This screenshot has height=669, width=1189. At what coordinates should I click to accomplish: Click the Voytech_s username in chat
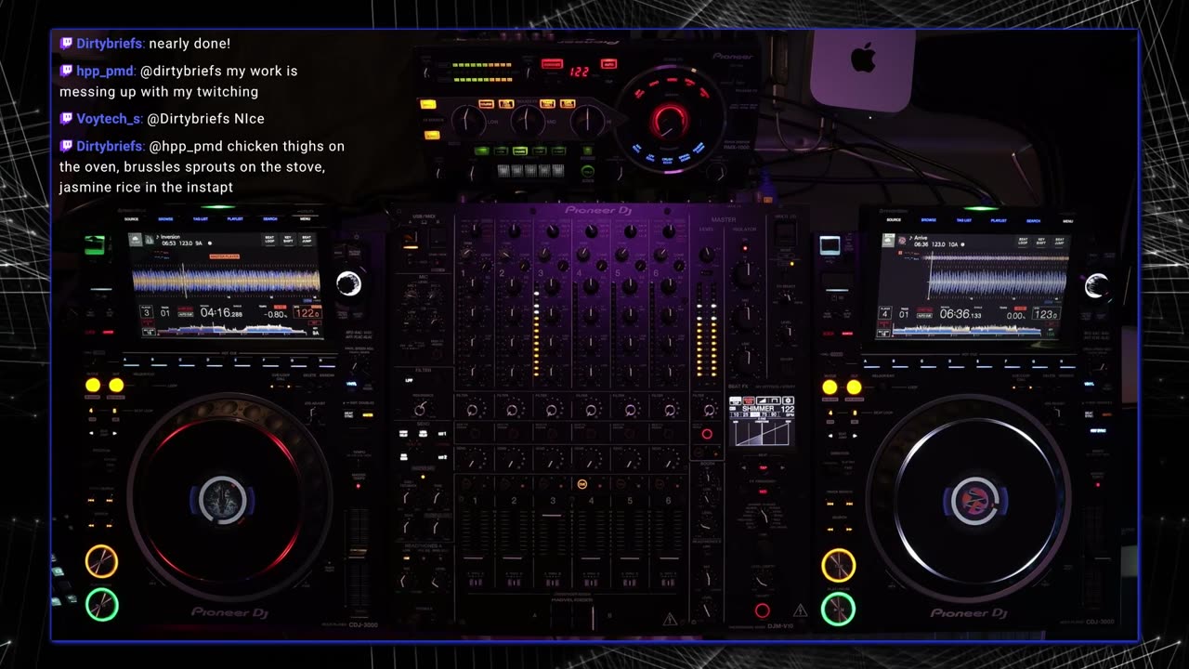tap(109, 119)
